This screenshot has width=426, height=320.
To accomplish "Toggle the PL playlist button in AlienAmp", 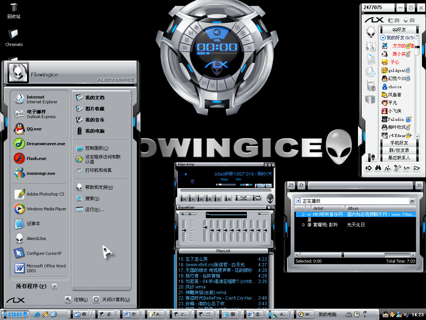I will click(x=268, y=186).
